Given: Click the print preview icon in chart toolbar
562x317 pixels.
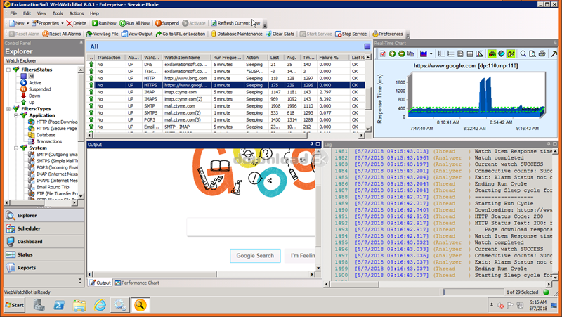Looking at the screenshot, I should 532,54.
